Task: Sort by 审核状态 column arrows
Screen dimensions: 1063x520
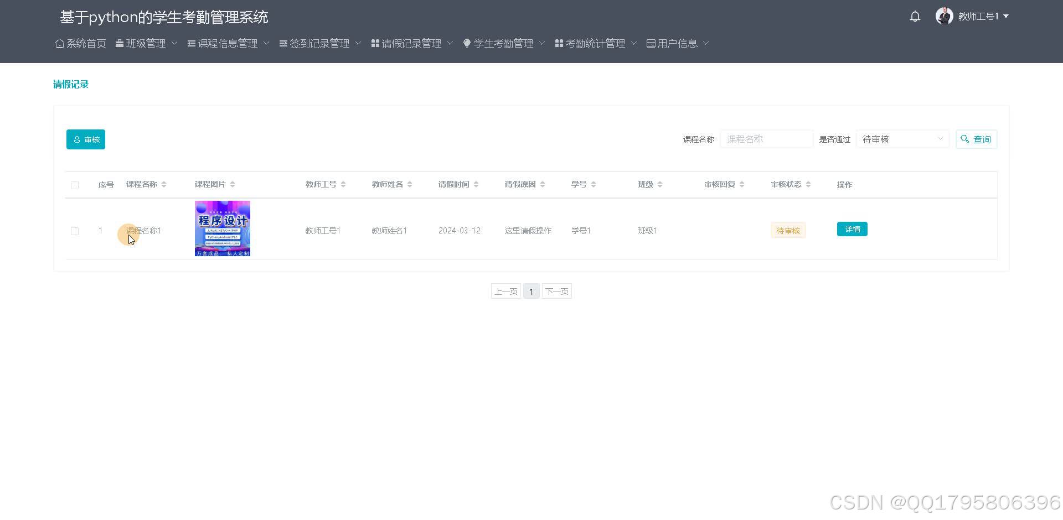Action: click(808, 185)
